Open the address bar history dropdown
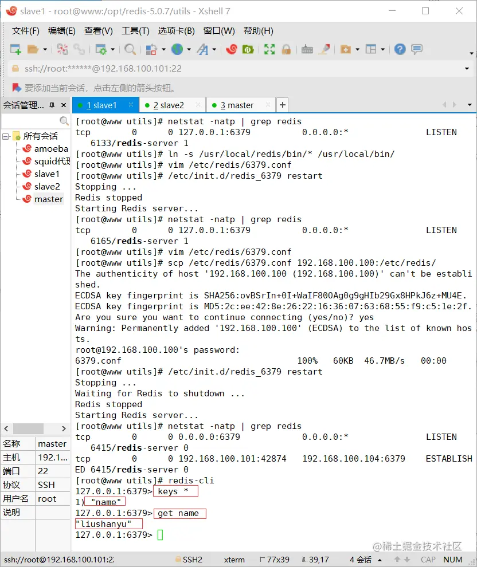477x567 pixels. tap(467, 69)
